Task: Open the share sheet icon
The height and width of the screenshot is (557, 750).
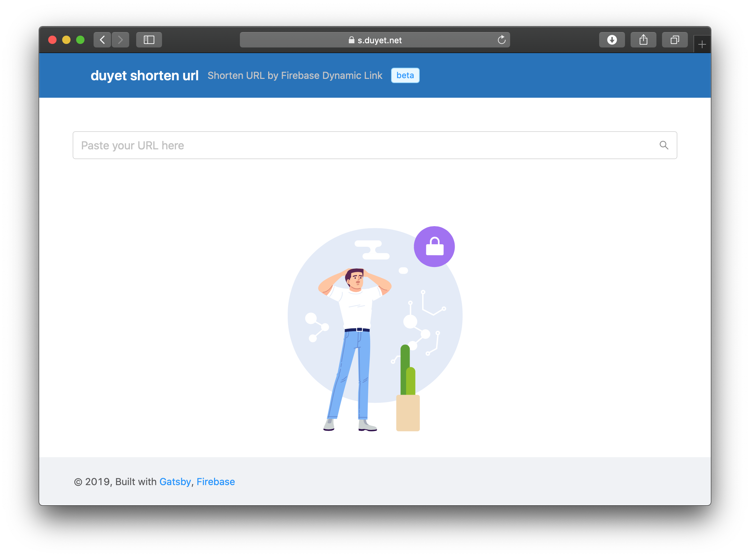Action: (x=643, y=40)
